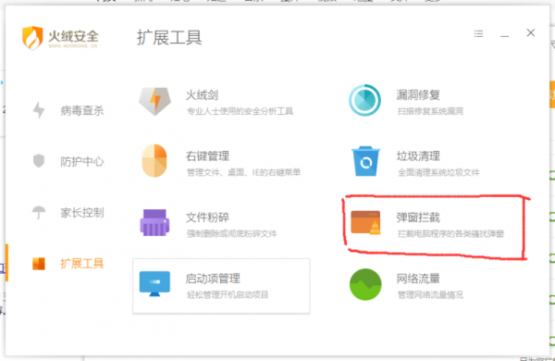Switch to 家长控制 tab
555x361 pixels.
(x=82, y=213)
